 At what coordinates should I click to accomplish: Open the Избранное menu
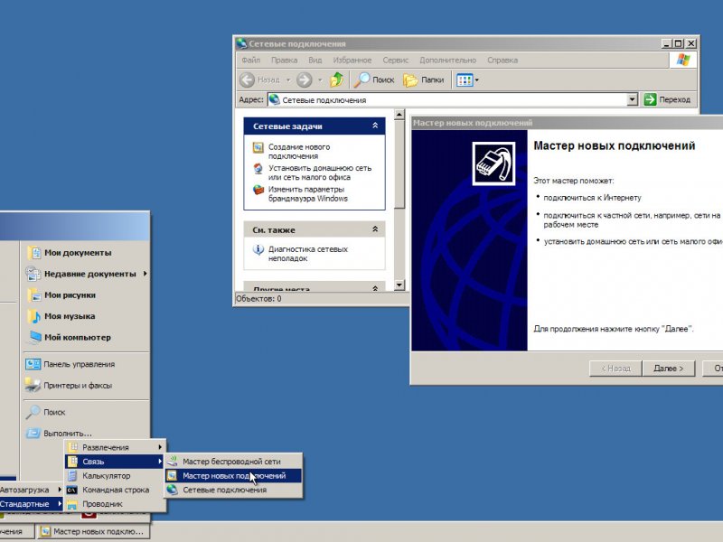(352, 60)
